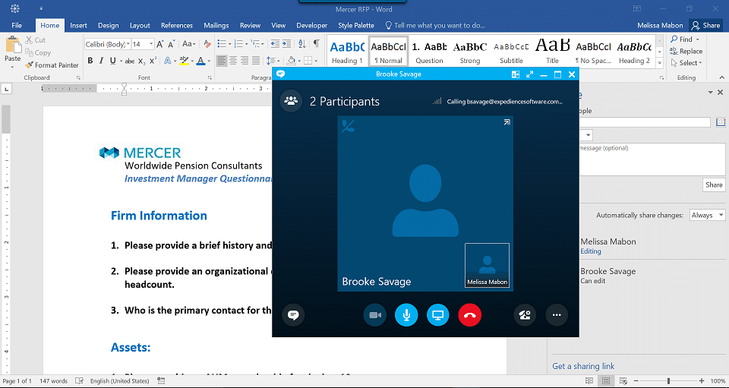Screen dimensions: 729x388
Task: Switch to the Review tab
Action: click(x=250, y=26)
